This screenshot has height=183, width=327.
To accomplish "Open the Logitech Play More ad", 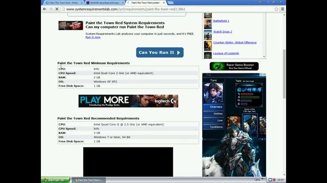I will (128, 101).
